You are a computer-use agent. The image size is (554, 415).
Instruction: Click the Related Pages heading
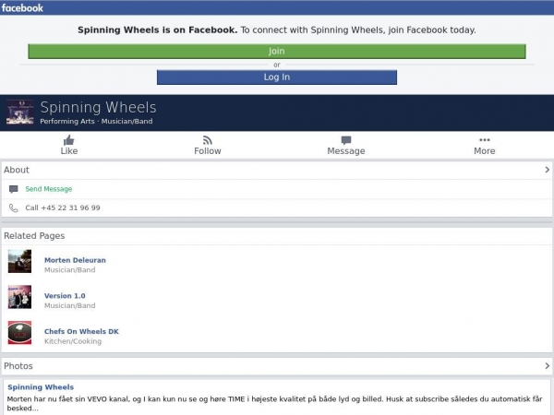pos(34,236)
